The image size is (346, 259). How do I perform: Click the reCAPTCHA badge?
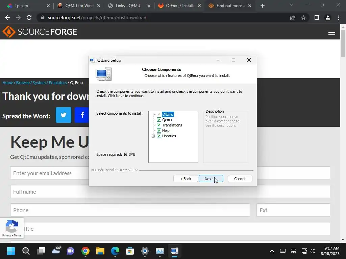(12, 228)
